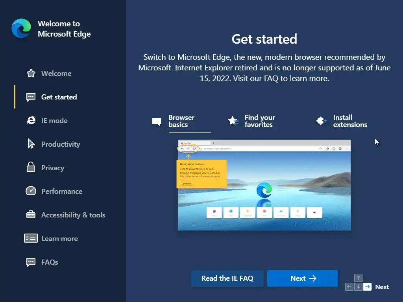Image resolution: width=403 pixels, height=302 pixels.
Task: Click the down arrow key icon
Action: pos(358,287)
